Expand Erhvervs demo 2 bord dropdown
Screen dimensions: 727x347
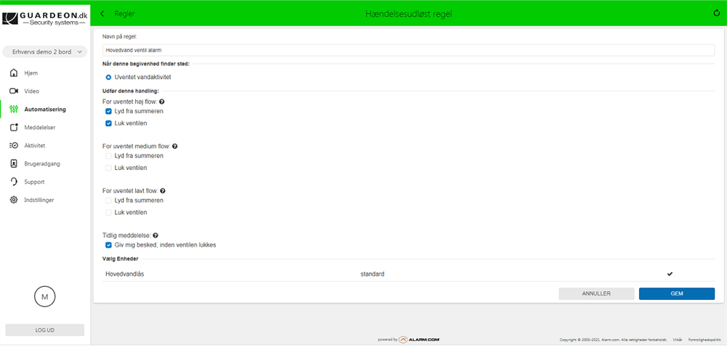click(x=44, y=52)
